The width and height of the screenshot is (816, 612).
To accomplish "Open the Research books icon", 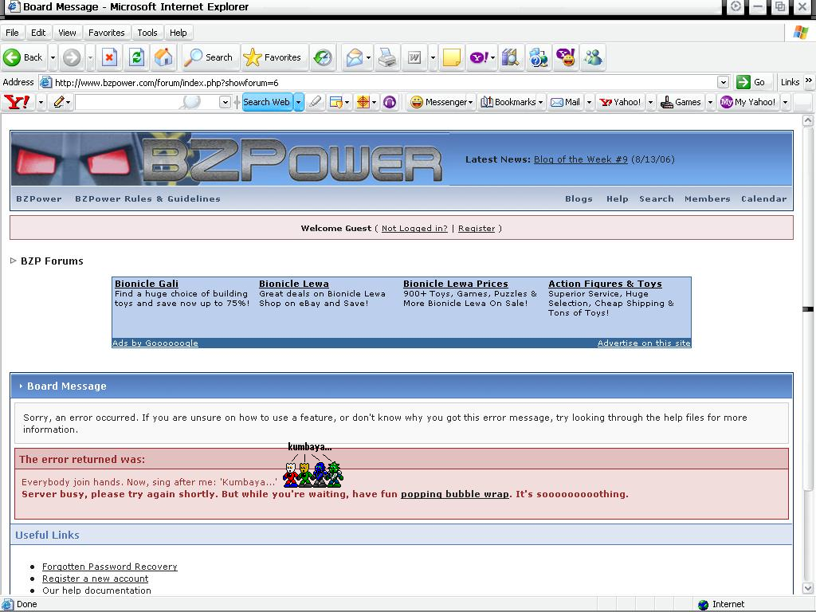I will click(511, 57).
